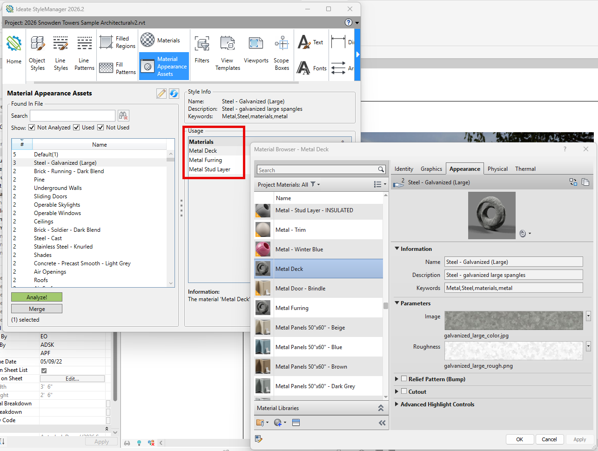
Task: Click the galvanized_large_color.jpg image swatch
Action: 514,321
